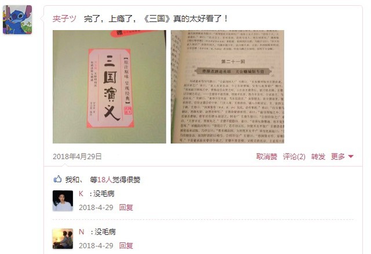Screen dimensions: 371x254
Task: View the 三国演义 book cover photo
Action: tap(110, 86)
